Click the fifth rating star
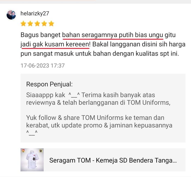 coord(51,24)
